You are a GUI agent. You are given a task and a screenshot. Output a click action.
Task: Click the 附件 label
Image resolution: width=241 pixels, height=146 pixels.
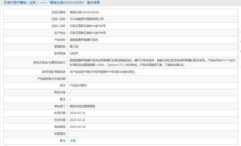[63, 85]
